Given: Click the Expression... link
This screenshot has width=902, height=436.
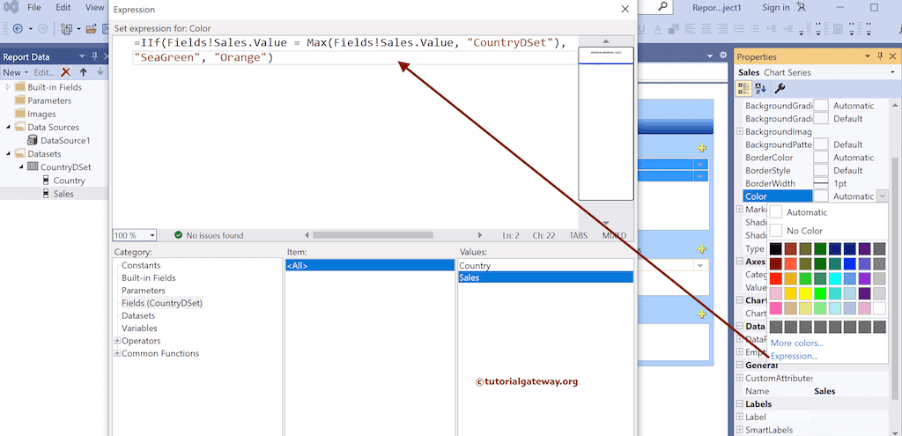Looking at the screenshot, I should tap(795, 356).
